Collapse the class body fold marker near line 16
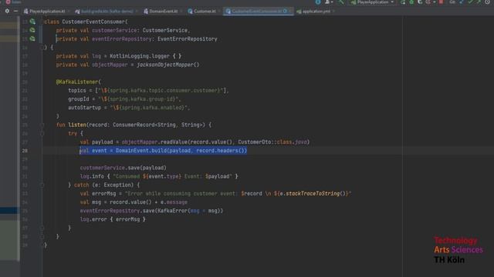The height and width of the screenshot is (277, 494). 42,48
